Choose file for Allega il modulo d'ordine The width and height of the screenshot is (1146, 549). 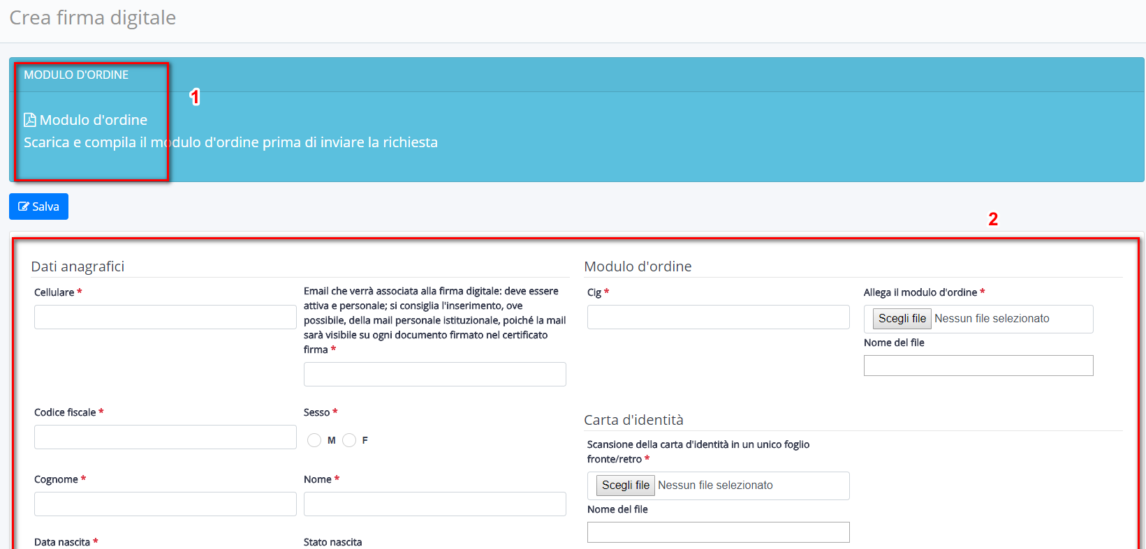[x=902, y=319]
